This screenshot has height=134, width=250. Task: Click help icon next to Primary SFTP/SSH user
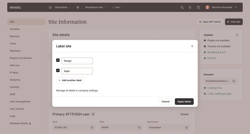point(93,114)
